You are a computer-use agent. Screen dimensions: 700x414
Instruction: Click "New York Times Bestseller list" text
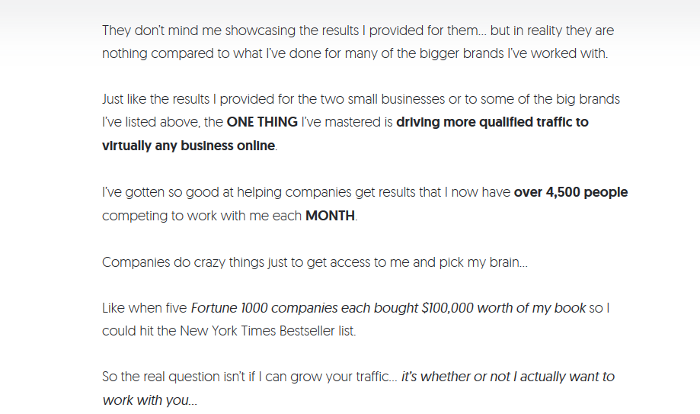pos(267,331)
